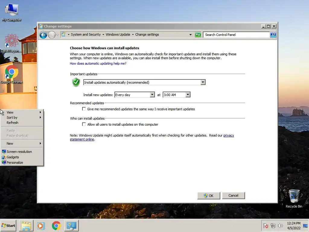The image size is (309, 232).
Task: Expand the New submenu in context menu
Action: pos(22,143)
